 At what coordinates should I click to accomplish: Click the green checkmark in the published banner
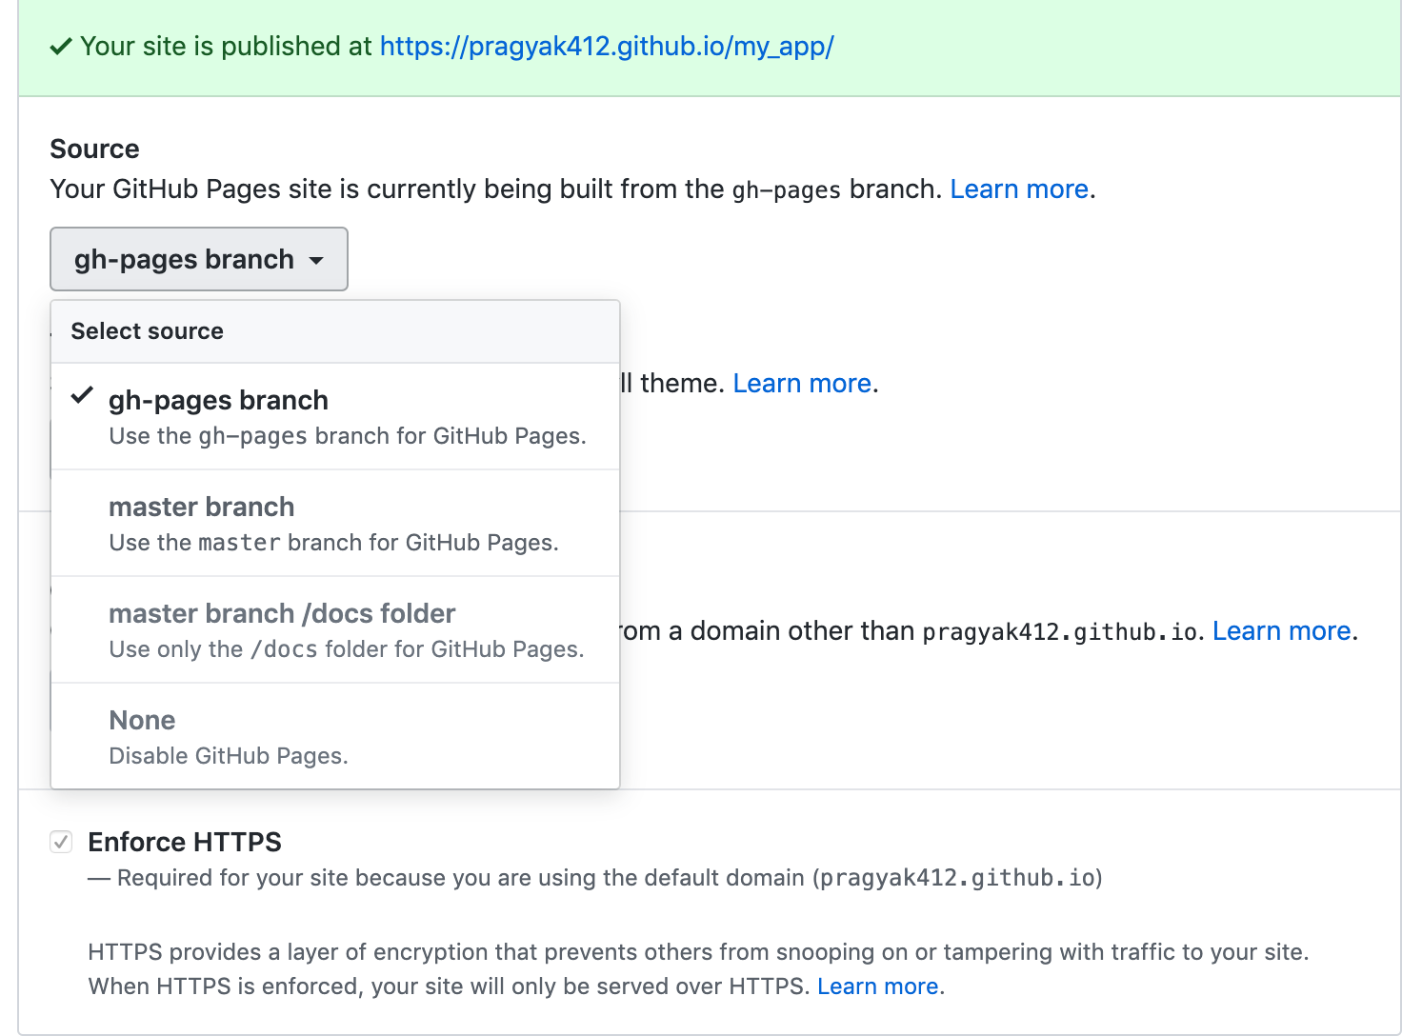pos(61,46)
